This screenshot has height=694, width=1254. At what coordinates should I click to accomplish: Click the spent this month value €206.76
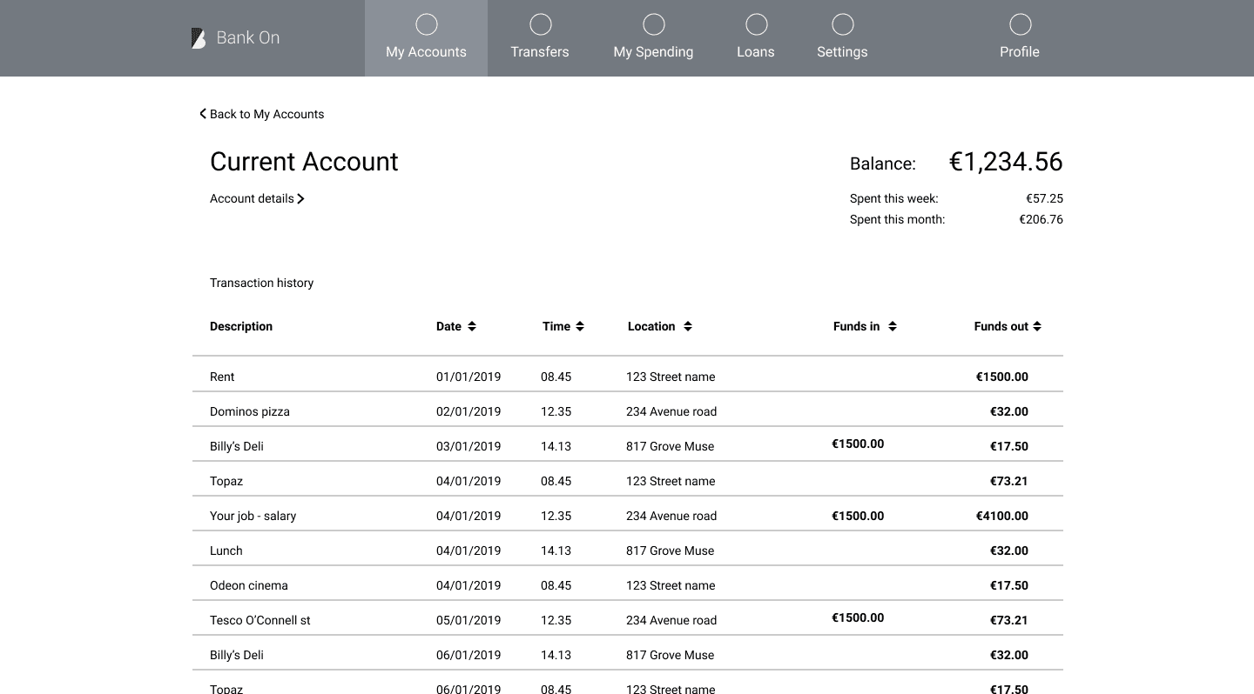click(x=1041, y=219)
